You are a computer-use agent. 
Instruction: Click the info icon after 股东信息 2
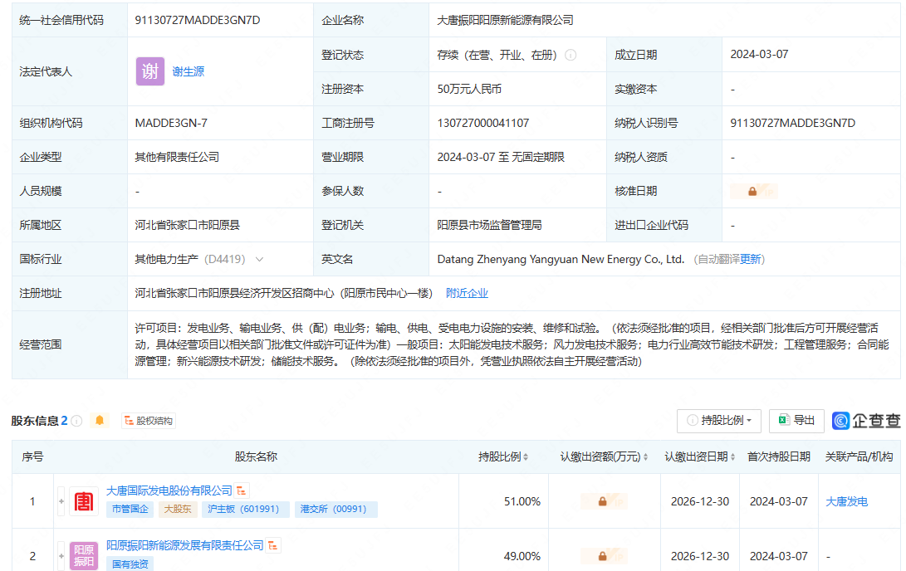coord(76,421)
